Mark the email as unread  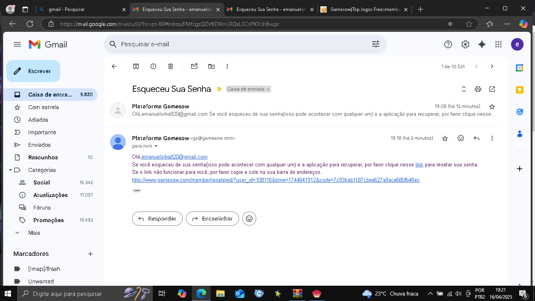pyautogui.click(x=194, y=66)
